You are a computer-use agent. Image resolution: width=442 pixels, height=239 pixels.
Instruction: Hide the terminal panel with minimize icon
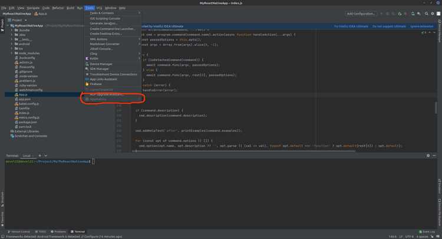(434, 155)
